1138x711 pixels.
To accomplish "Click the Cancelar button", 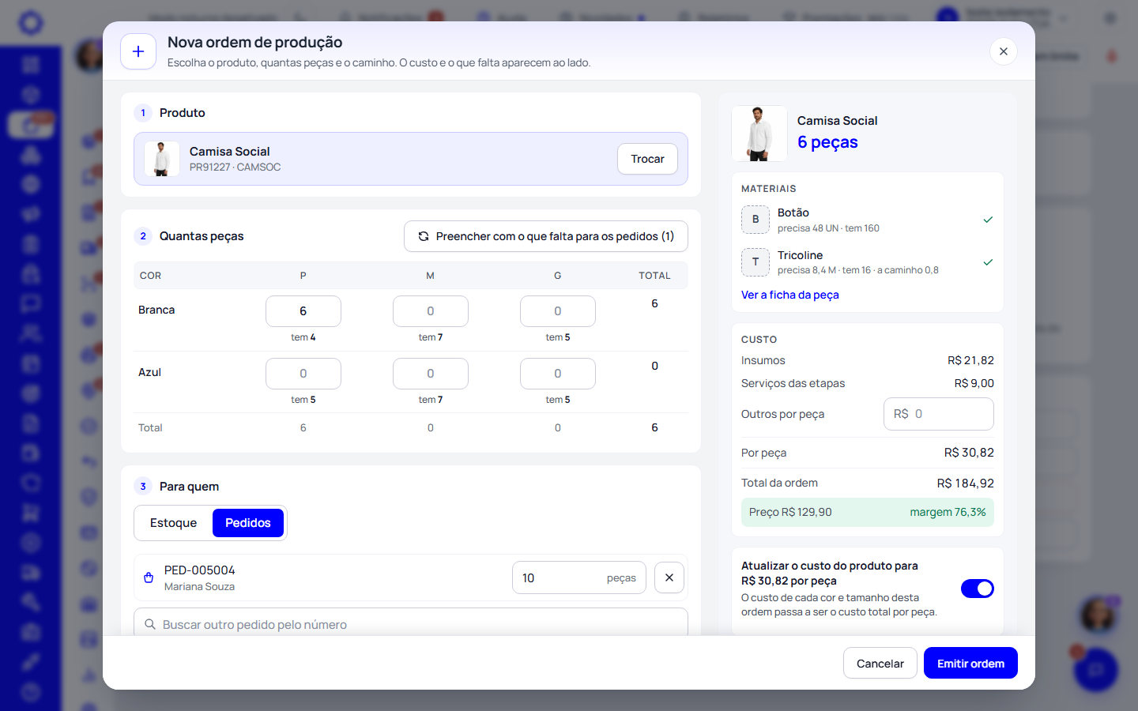I will 880,664.
